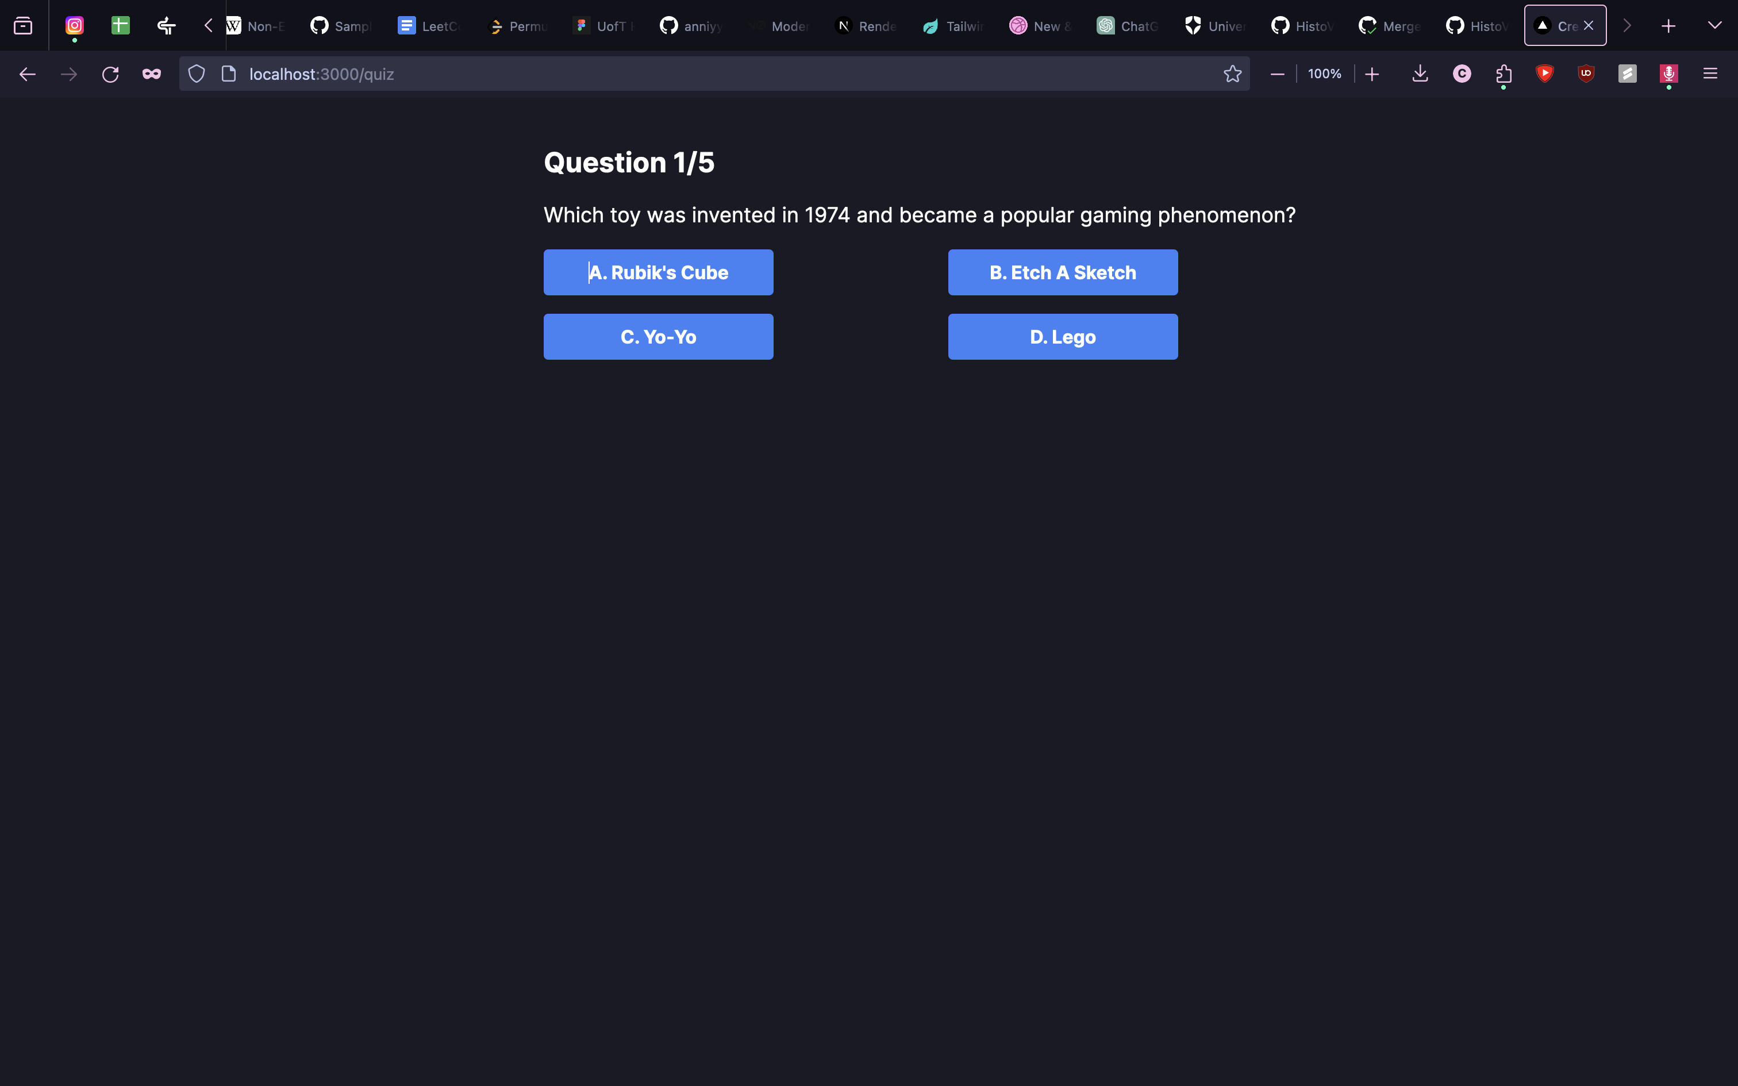
Task: Bookmark this page with star icon
Action: coord(1232,74)
